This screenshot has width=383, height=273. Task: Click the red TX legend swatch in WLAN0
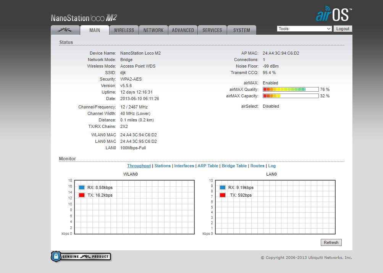(x=82, y=195)
